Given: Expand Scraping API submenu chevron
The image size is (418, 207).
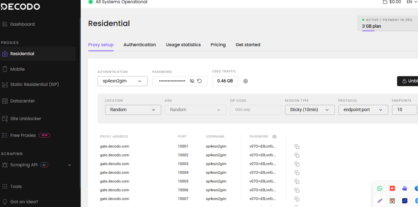Looking at the screenshot, I should pos(70,165).
